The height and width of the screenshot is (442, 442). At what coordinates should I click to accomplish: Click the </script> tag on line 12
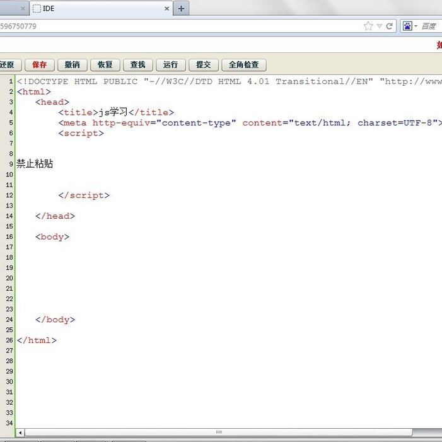pos(84,195)
